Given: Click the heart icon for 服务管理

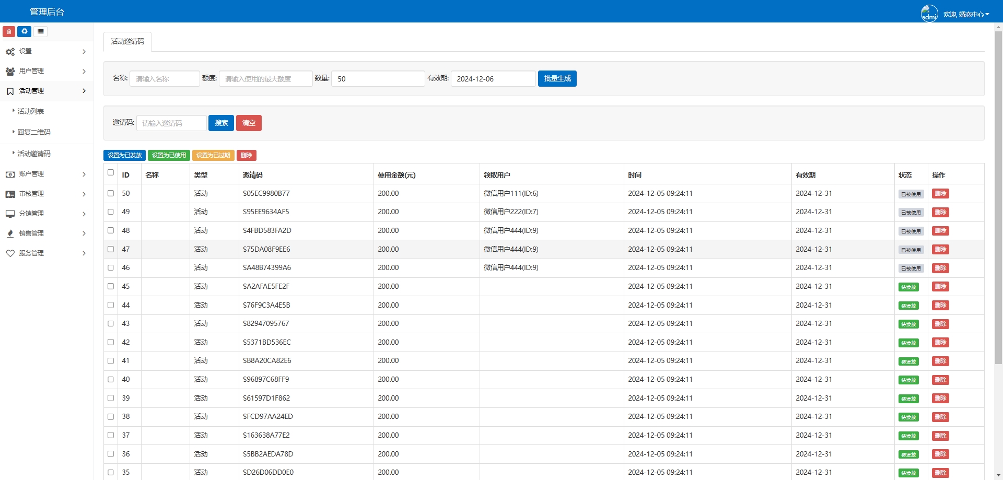Looking at the screenshot, I should [10, 253].
